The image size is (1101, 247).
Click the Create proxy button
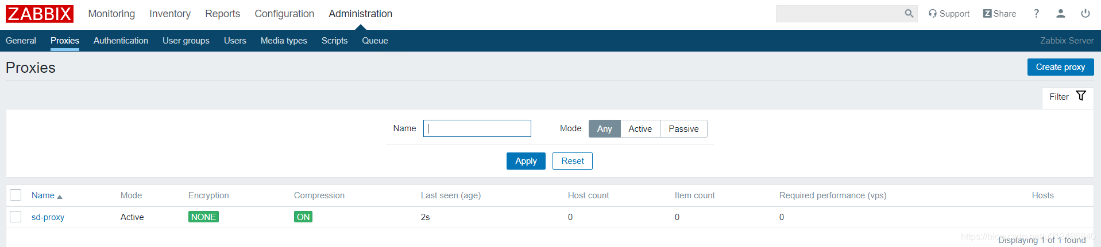coord(1060,67)
